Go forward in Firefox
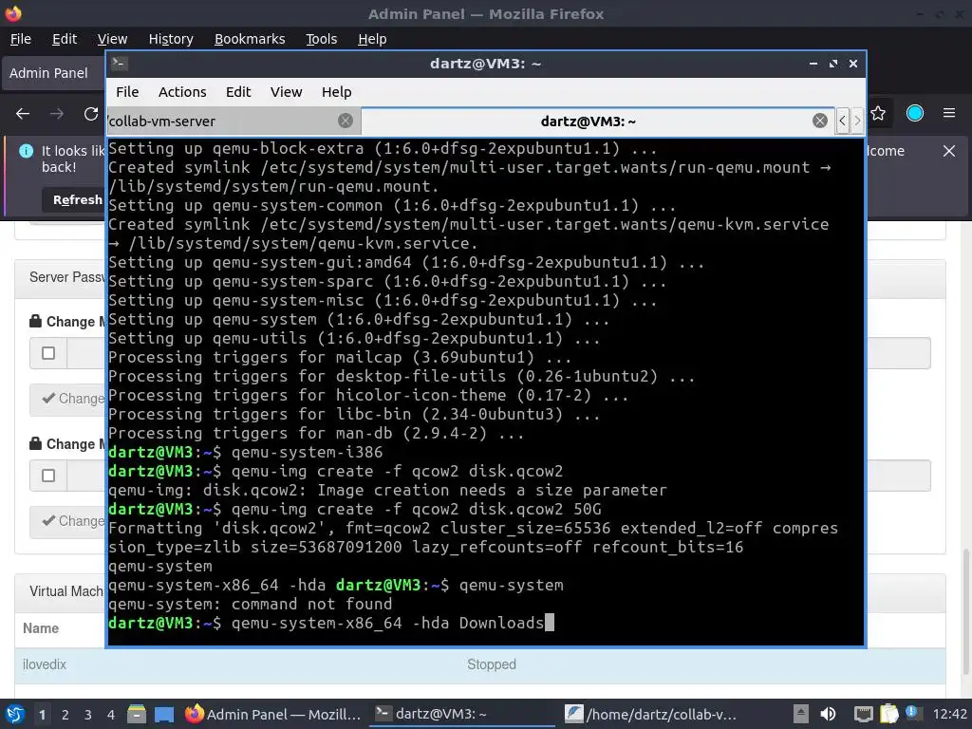 (x=56, y=114)
